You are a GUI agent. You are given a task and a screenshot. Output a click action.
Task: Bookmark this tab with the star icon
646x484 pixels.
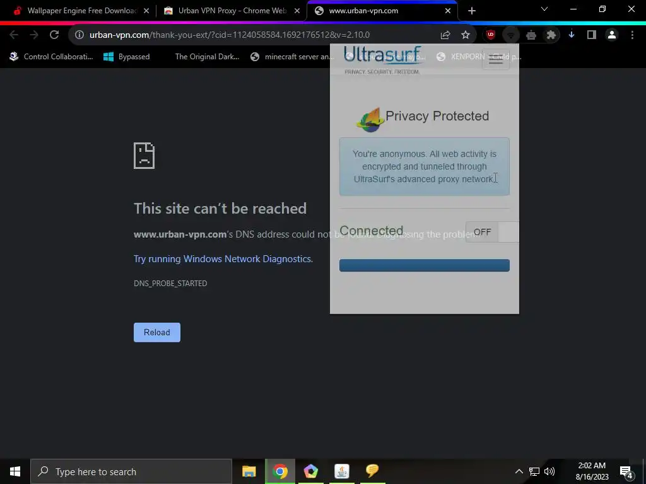tap(465, 35)
